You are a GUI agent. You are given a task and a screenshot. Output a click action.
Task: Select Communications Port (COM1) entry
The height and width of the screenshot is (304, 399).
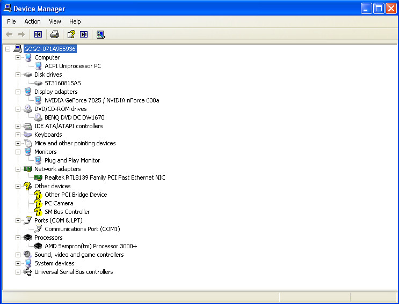click(x=82, y=229)
